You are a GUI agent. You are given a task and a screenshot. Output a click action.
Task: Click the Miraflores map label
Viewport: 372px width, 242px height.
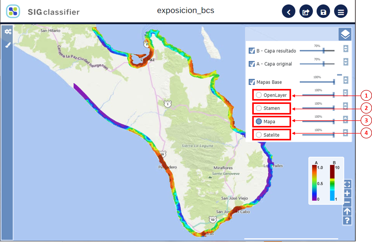coord(223,168)
